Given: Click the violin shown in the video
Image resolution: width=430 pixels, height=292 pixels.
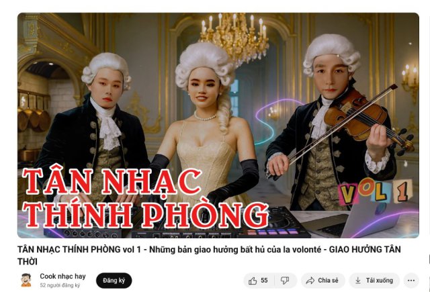Looking at the screenshot, I should coord(368,119).
